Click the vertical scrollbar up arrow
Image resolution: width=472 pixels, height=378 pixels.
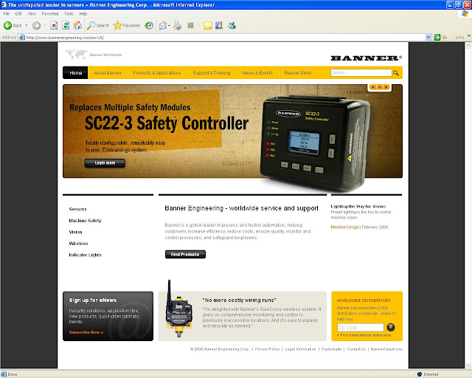(x=468, y=45)
